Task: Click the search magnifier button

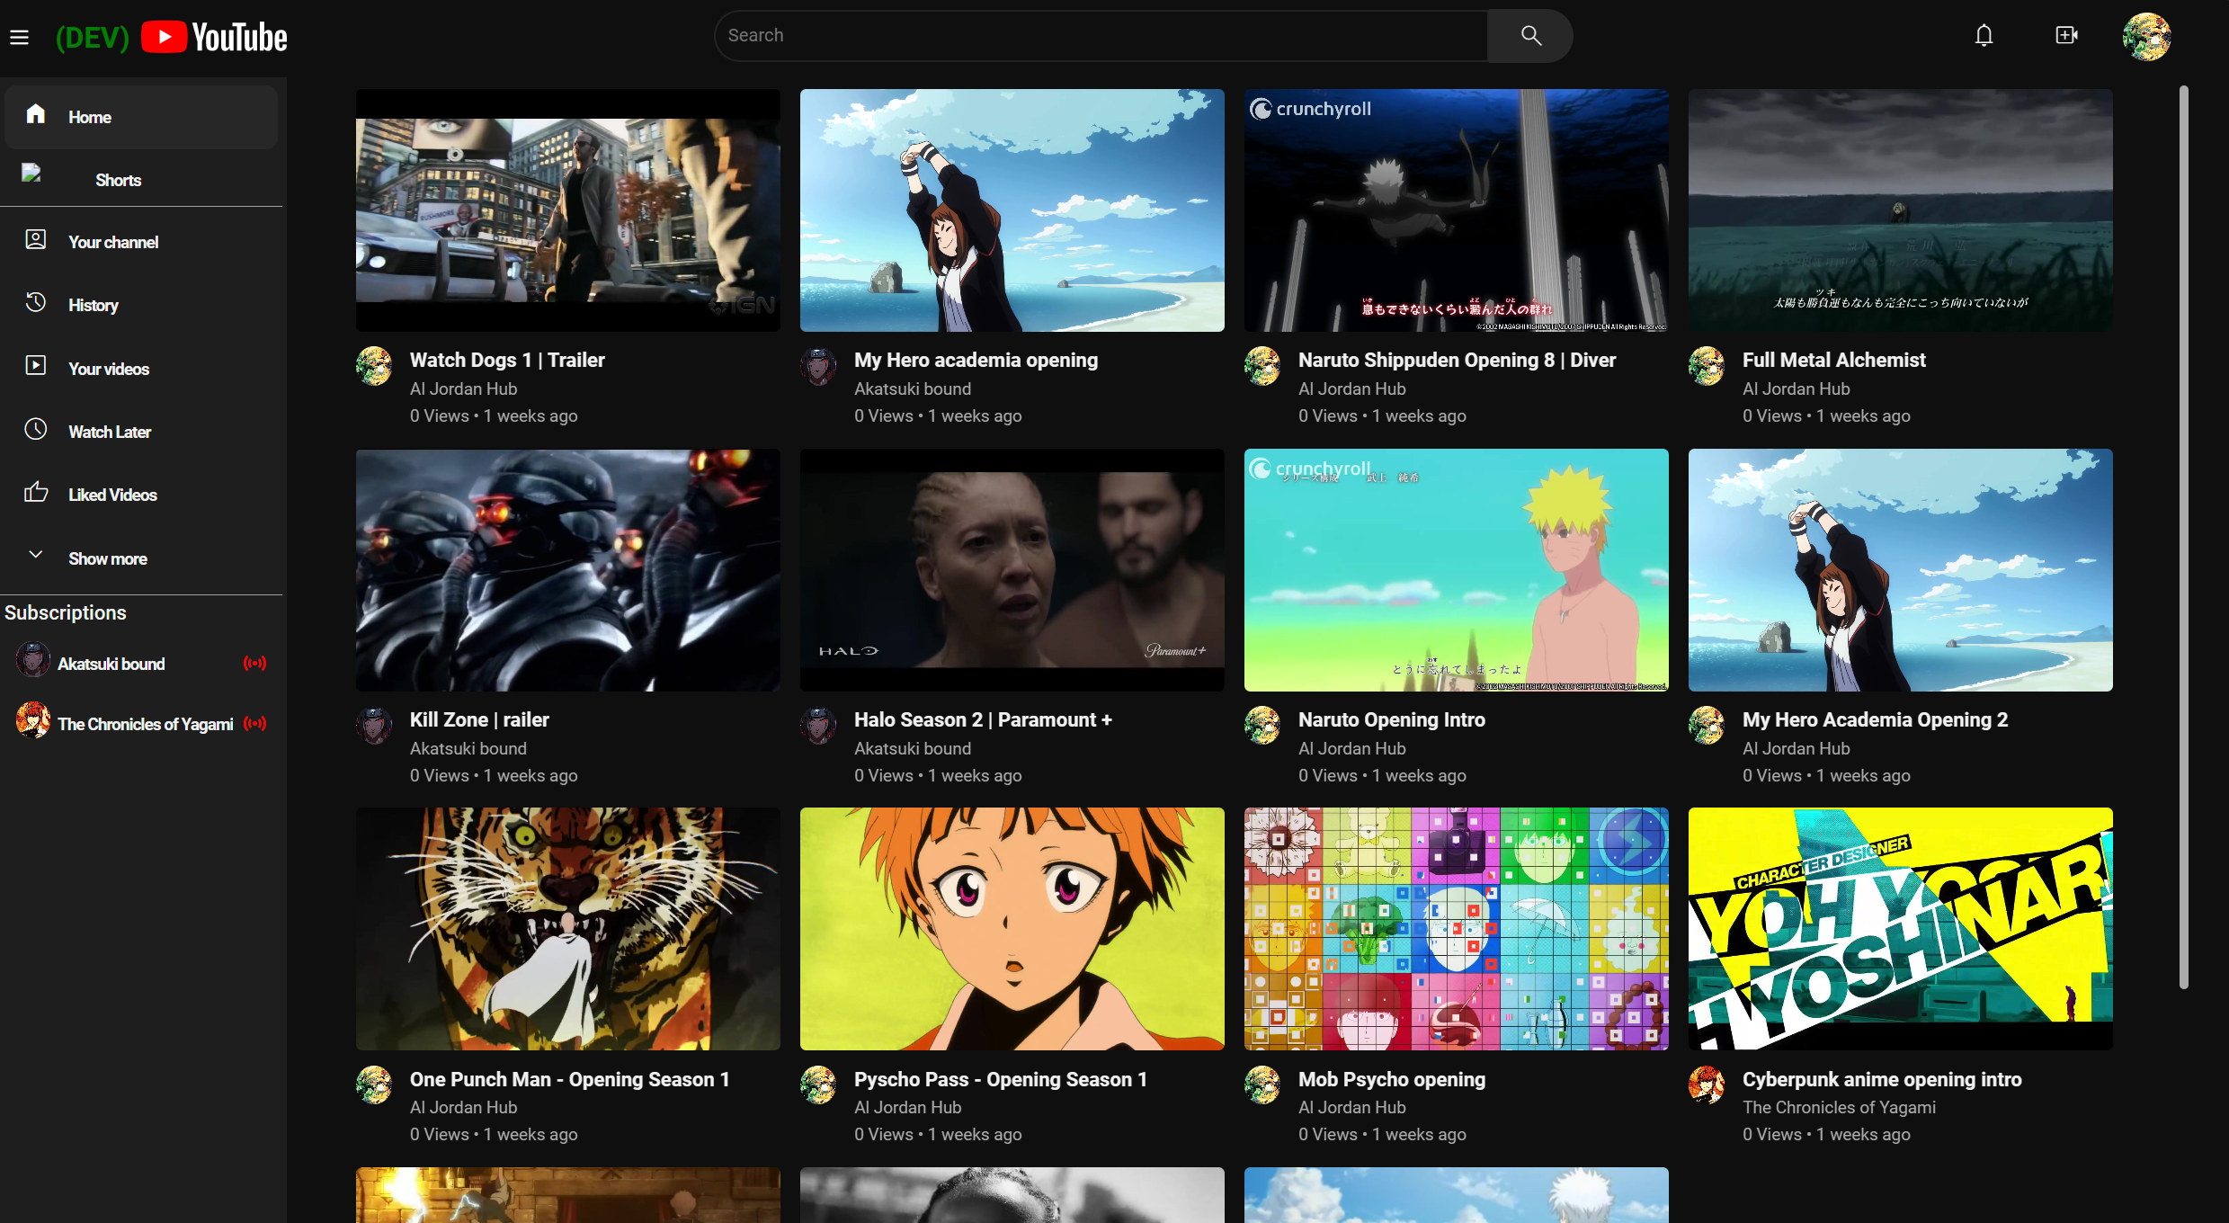Action: 1530,36
